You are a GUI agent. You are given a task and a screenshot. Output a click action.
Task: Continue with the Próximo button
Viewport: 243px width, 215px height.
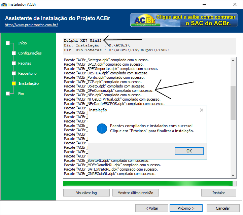186,208
